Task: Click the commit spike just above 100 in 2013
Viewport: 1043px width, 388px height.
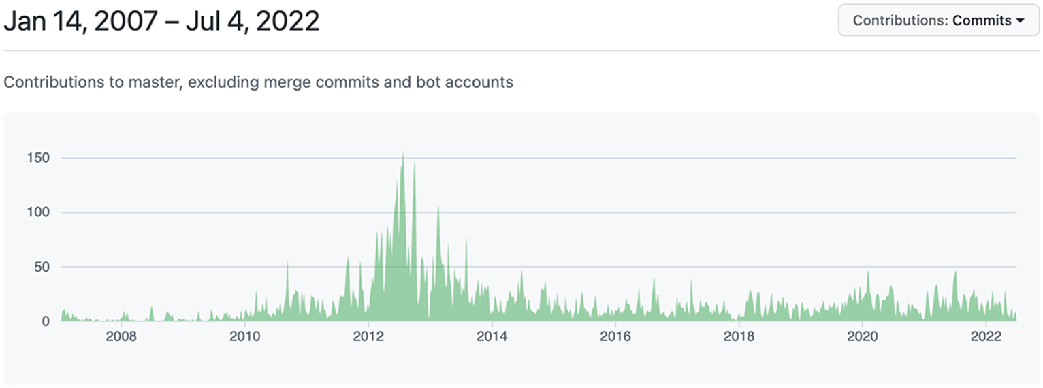Action: (x=438, y=212)
